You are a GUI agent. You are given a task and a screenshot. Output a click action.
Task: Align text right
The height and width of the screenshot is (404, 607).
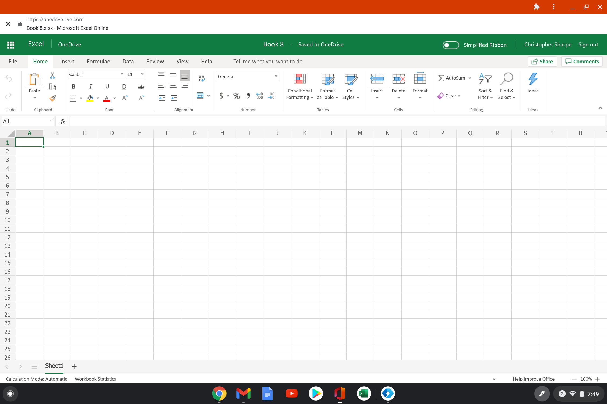(x=185, y=86)
